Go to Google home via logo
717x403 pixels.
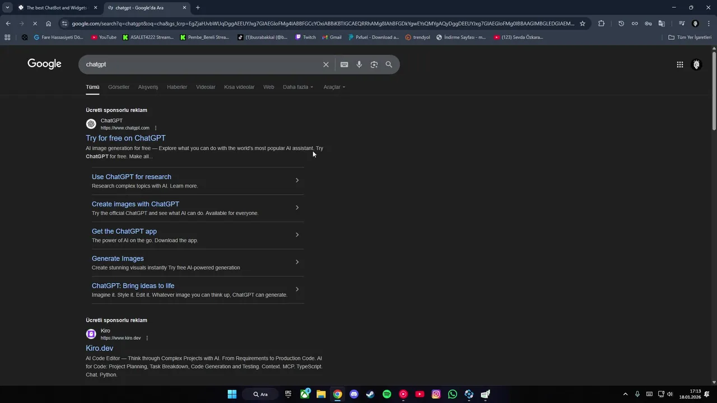pyautogui.click(x=44, y=64)
